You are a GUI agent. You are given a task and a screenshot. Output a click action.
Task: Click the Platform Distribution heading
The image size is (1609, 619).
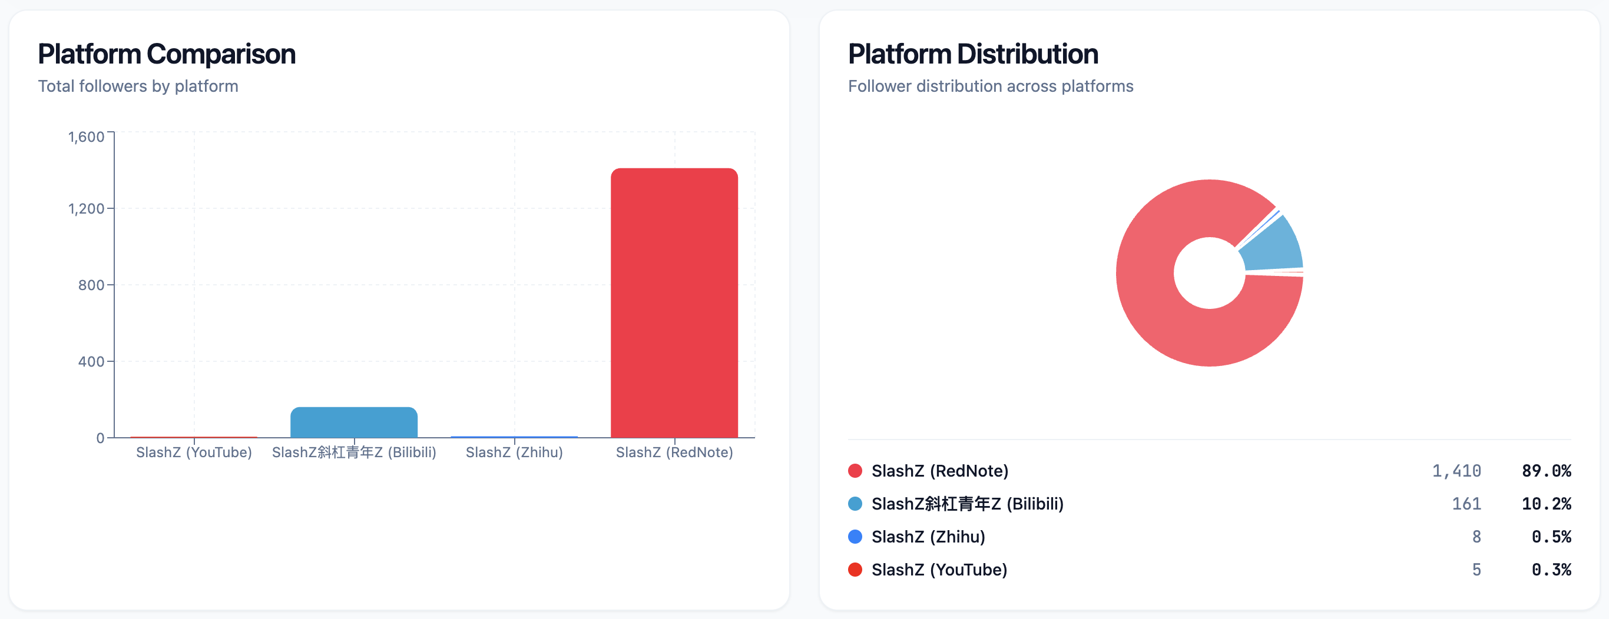point(973,54)
